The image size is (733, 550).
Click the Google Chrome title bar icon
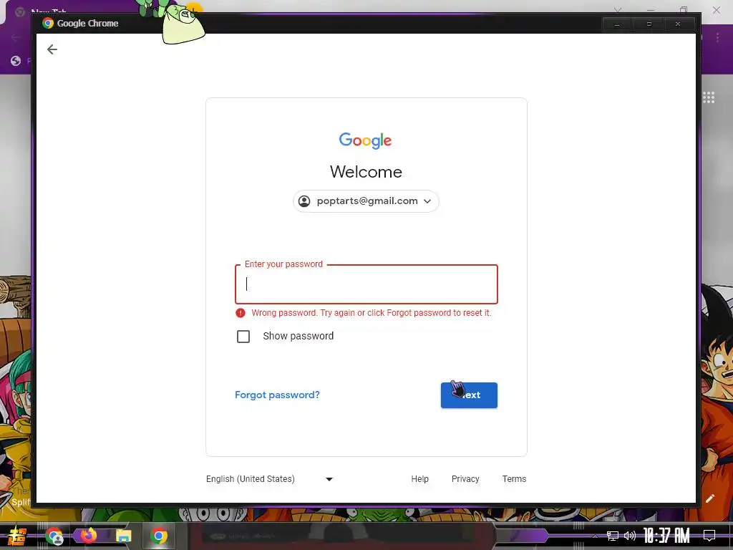click(48, 23)
